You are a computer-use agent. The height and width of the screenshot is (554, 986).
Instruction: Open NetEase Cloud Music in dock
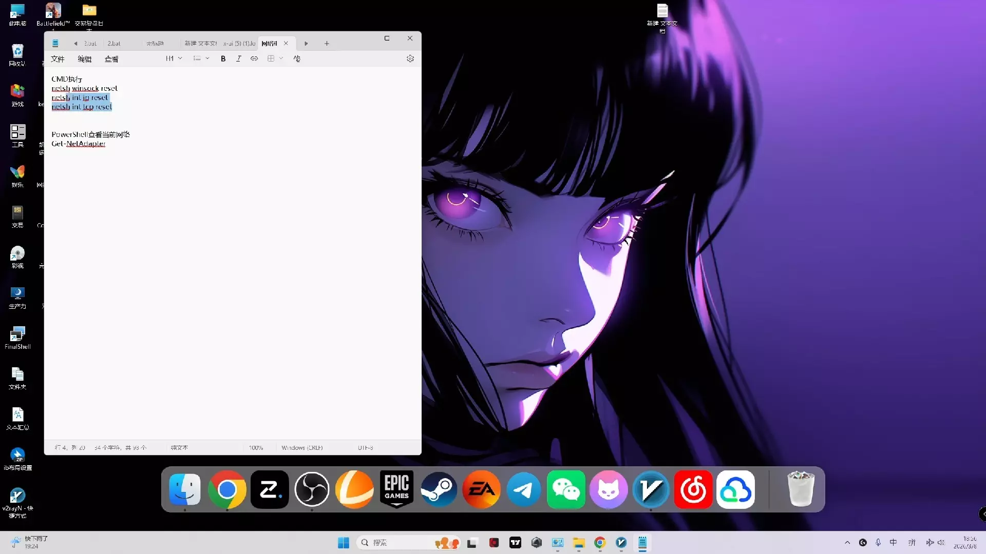click(x=693, y=489)
